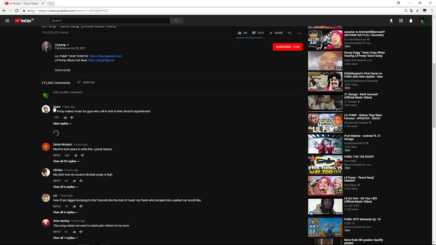Open PUBG: THE 15X SCOPE thumbnail
This screenshot has width=436, height=245.
click(x=325, y=165)
